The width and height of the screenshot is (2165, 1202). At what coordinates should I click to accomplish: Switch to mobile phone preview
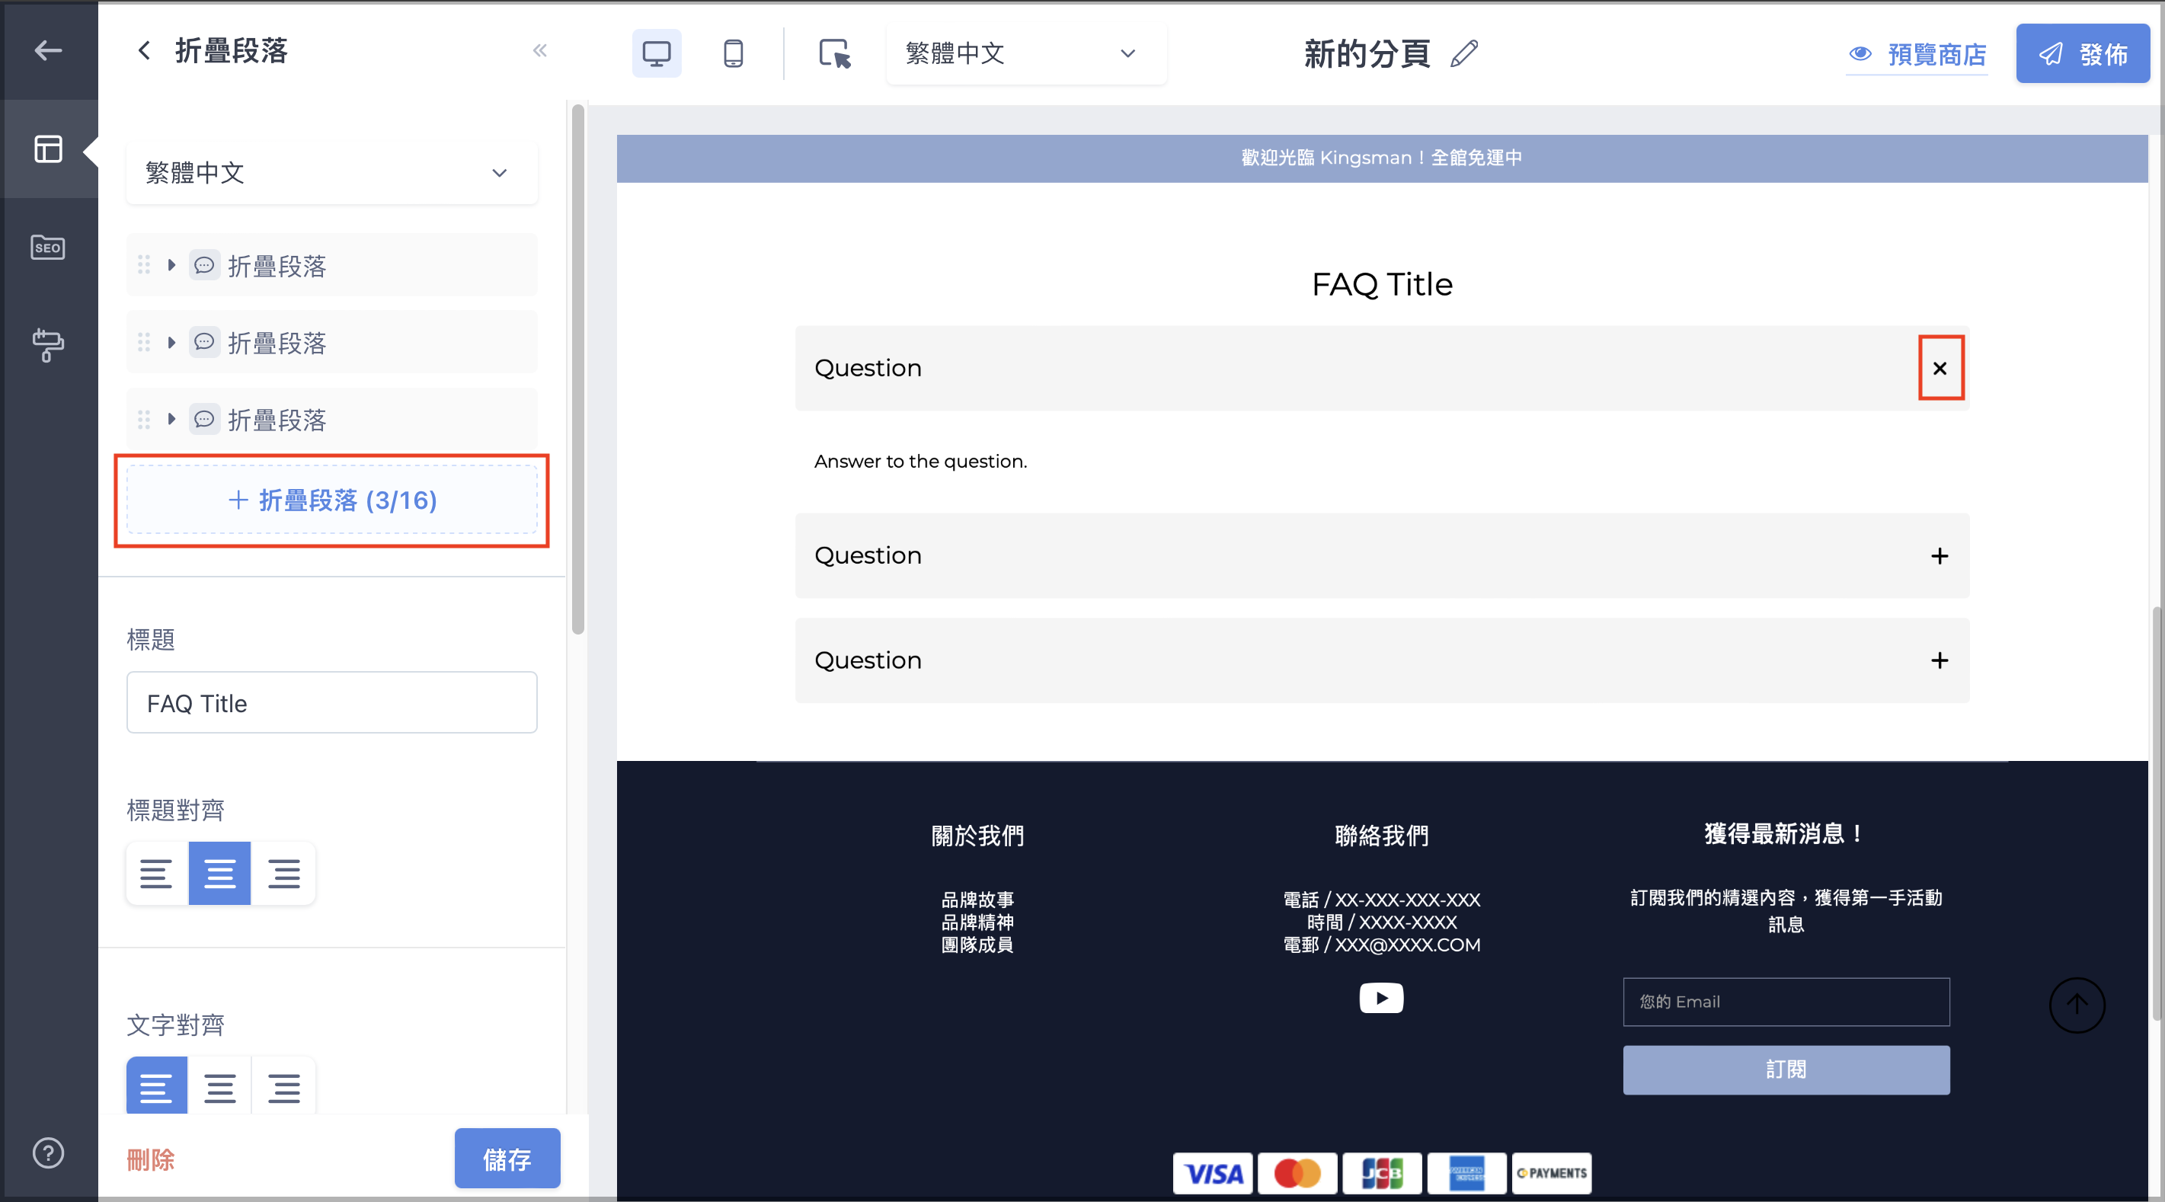733,54
